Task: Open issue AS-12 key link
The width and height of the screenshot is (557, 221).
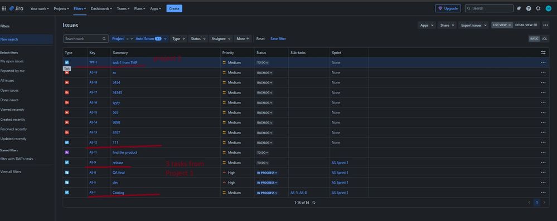Action: (x=93, y=143)
